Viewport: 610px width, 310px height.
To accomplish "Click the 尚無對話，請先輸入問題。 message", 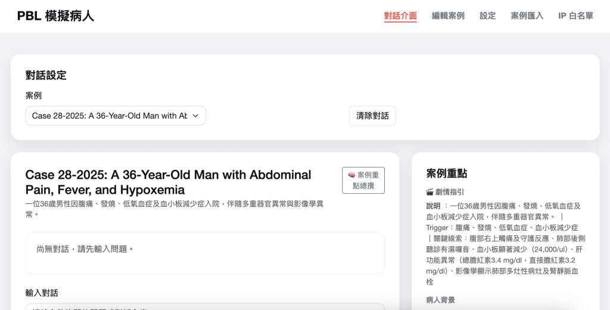I will (85, 249).
